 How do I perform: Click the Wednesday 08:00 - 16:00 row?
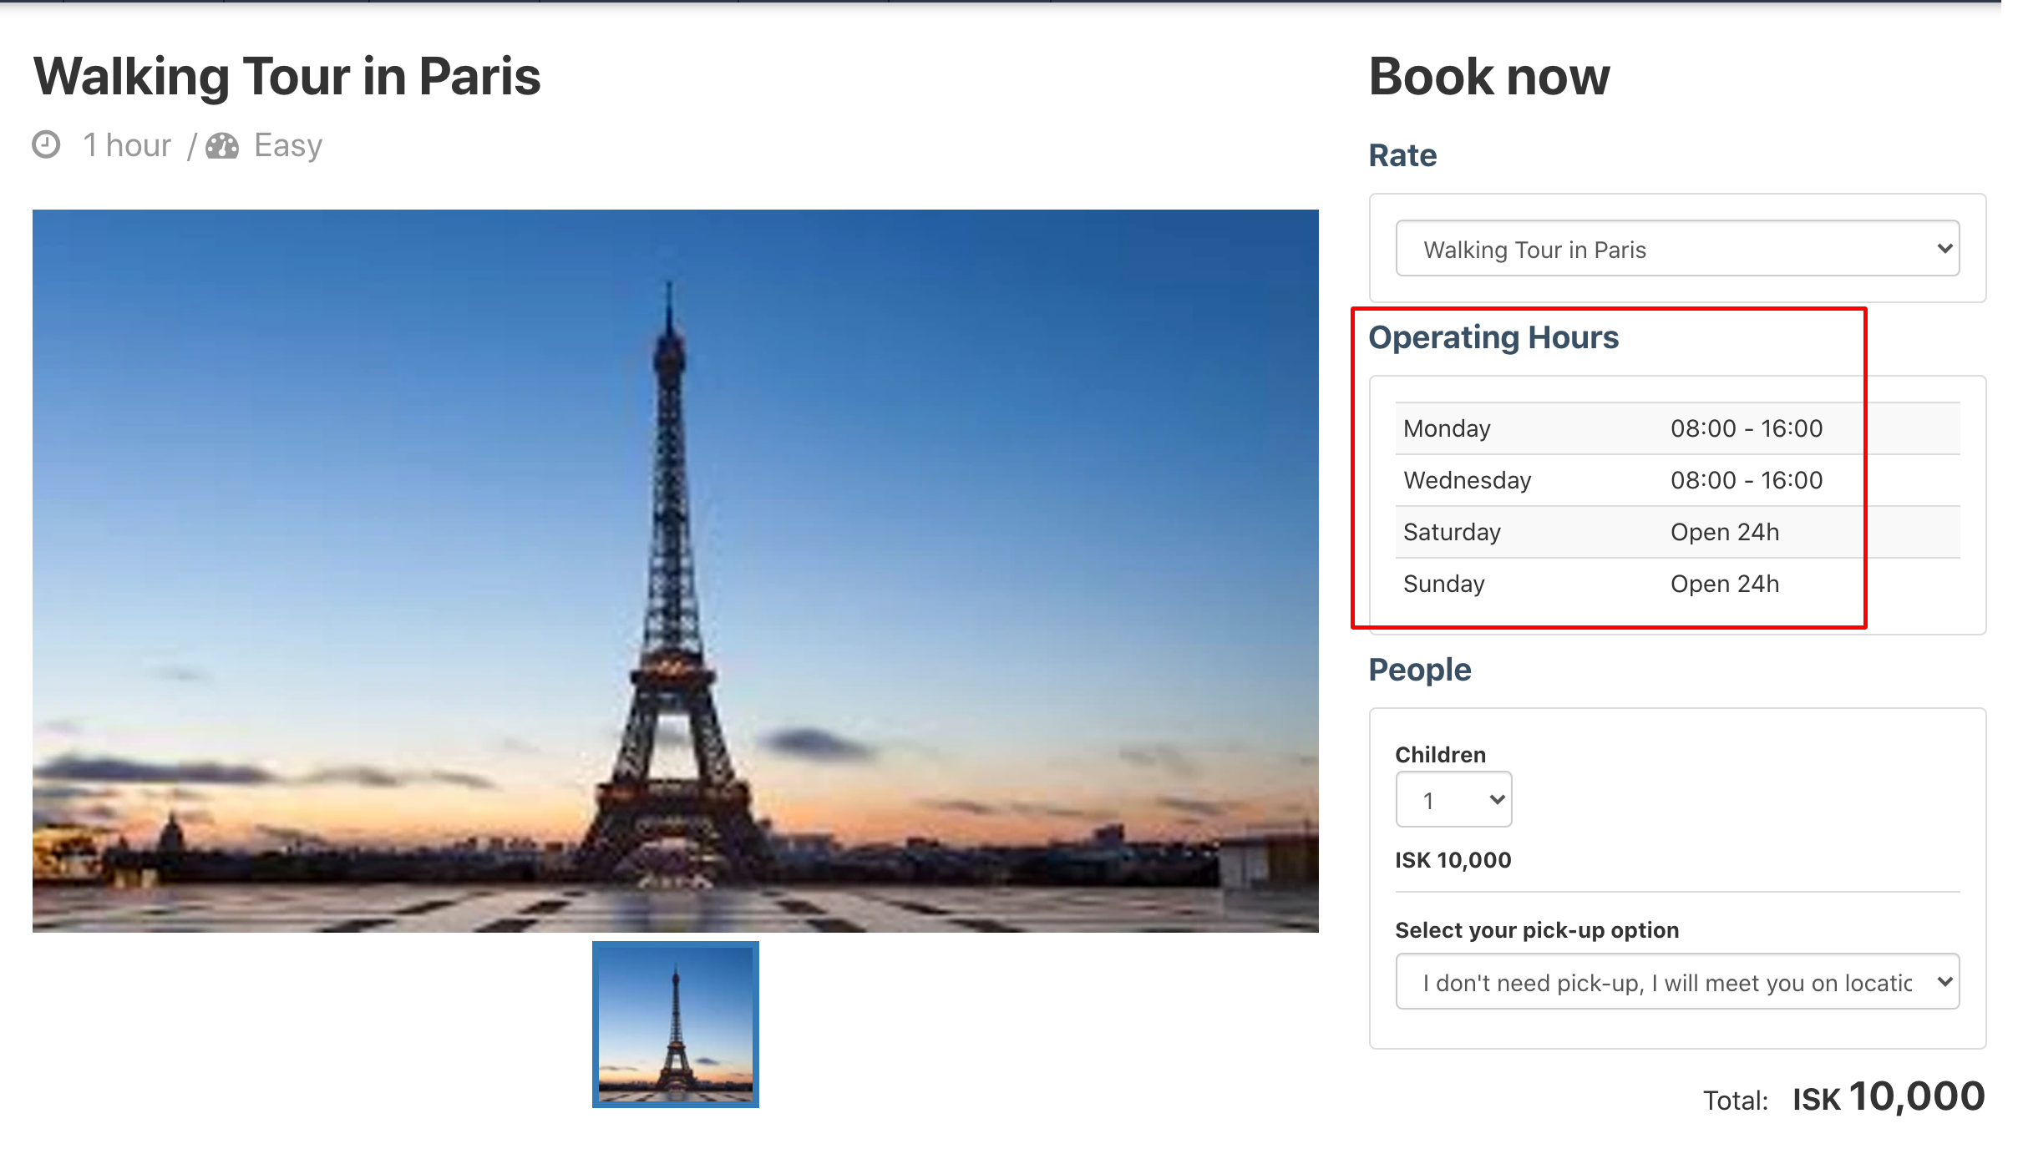[1677, 480]
